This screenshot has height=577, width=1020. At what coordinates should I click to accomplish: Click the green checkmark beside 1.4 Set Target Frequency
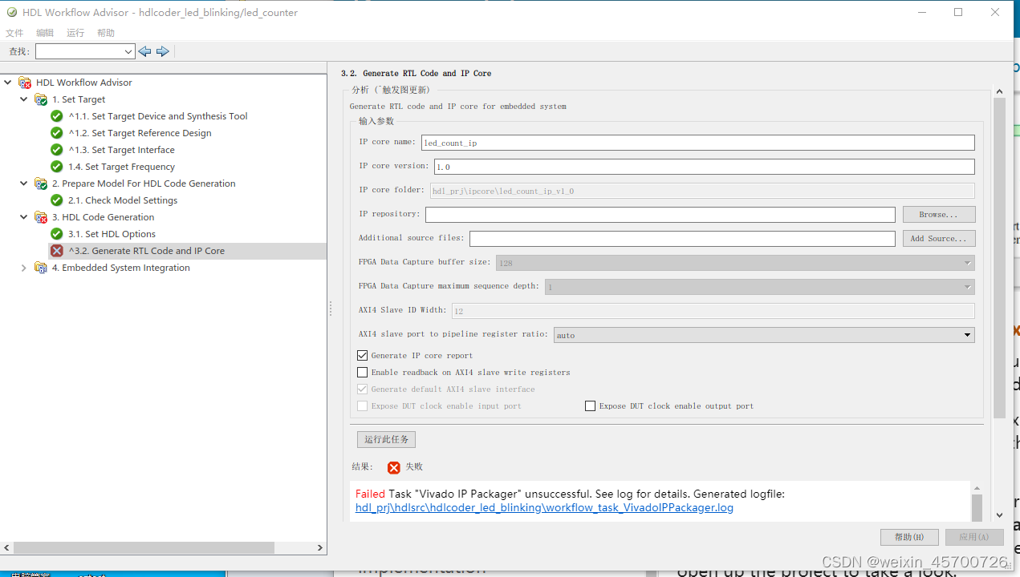[56, 167]
